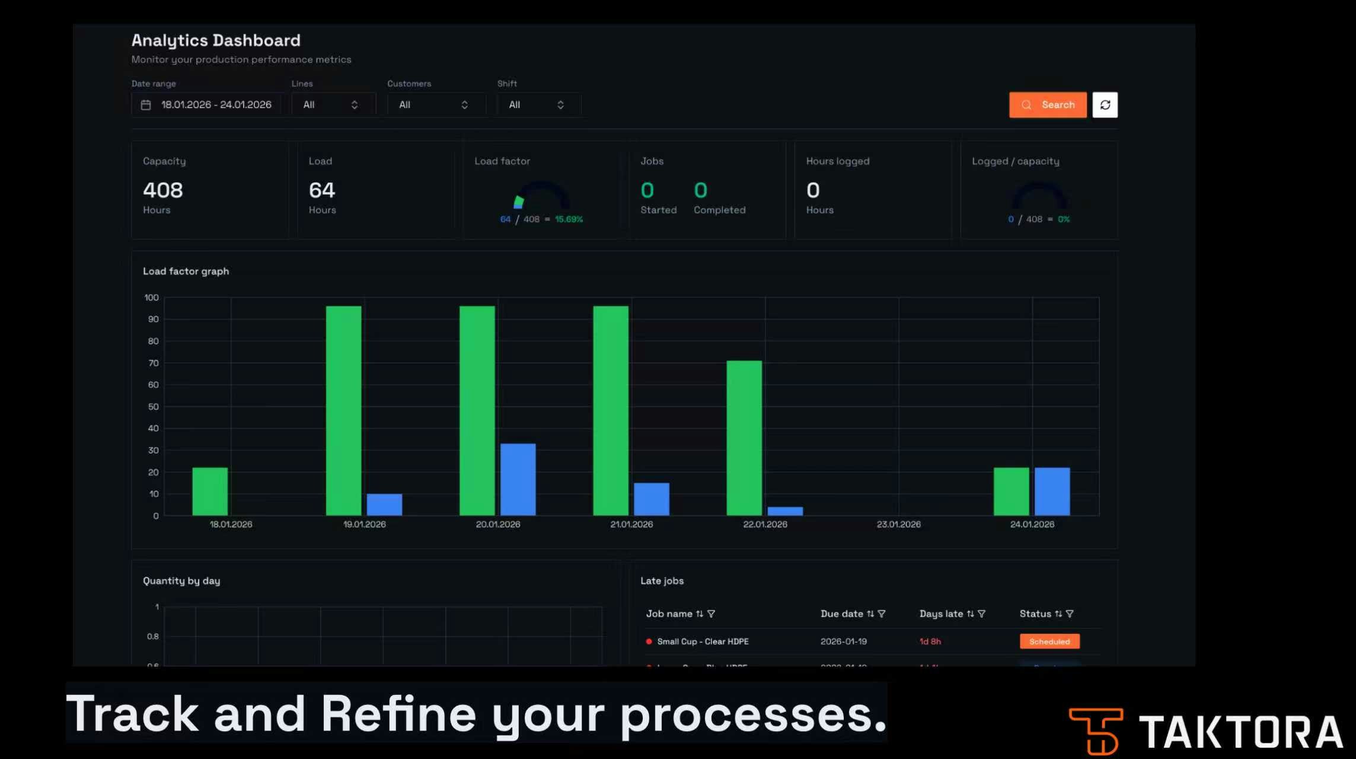This screenshot has width=1356, height=759.
Task: Sort late jobs by Due date
Action: [x=870, y=614]
